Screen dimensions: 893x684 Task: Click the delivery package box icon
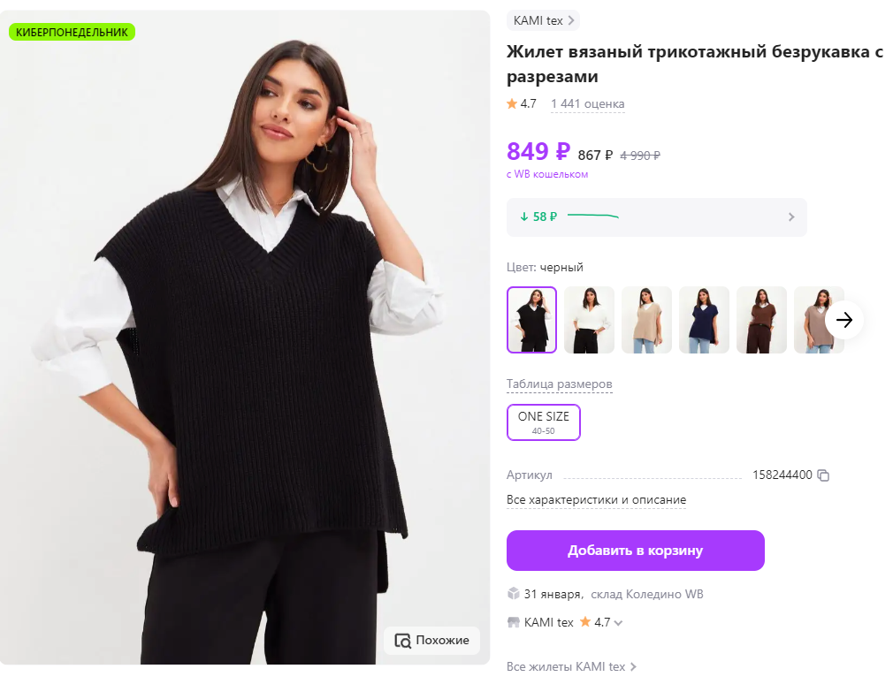(x=513, y=593)
